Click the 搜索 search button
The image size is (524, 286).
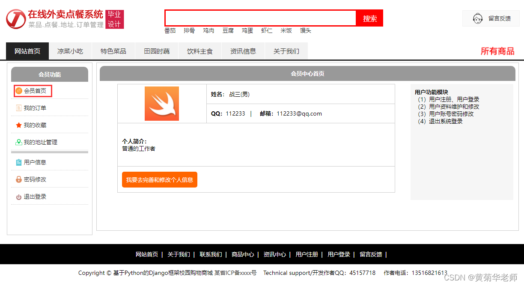click(x=370, y=18)
